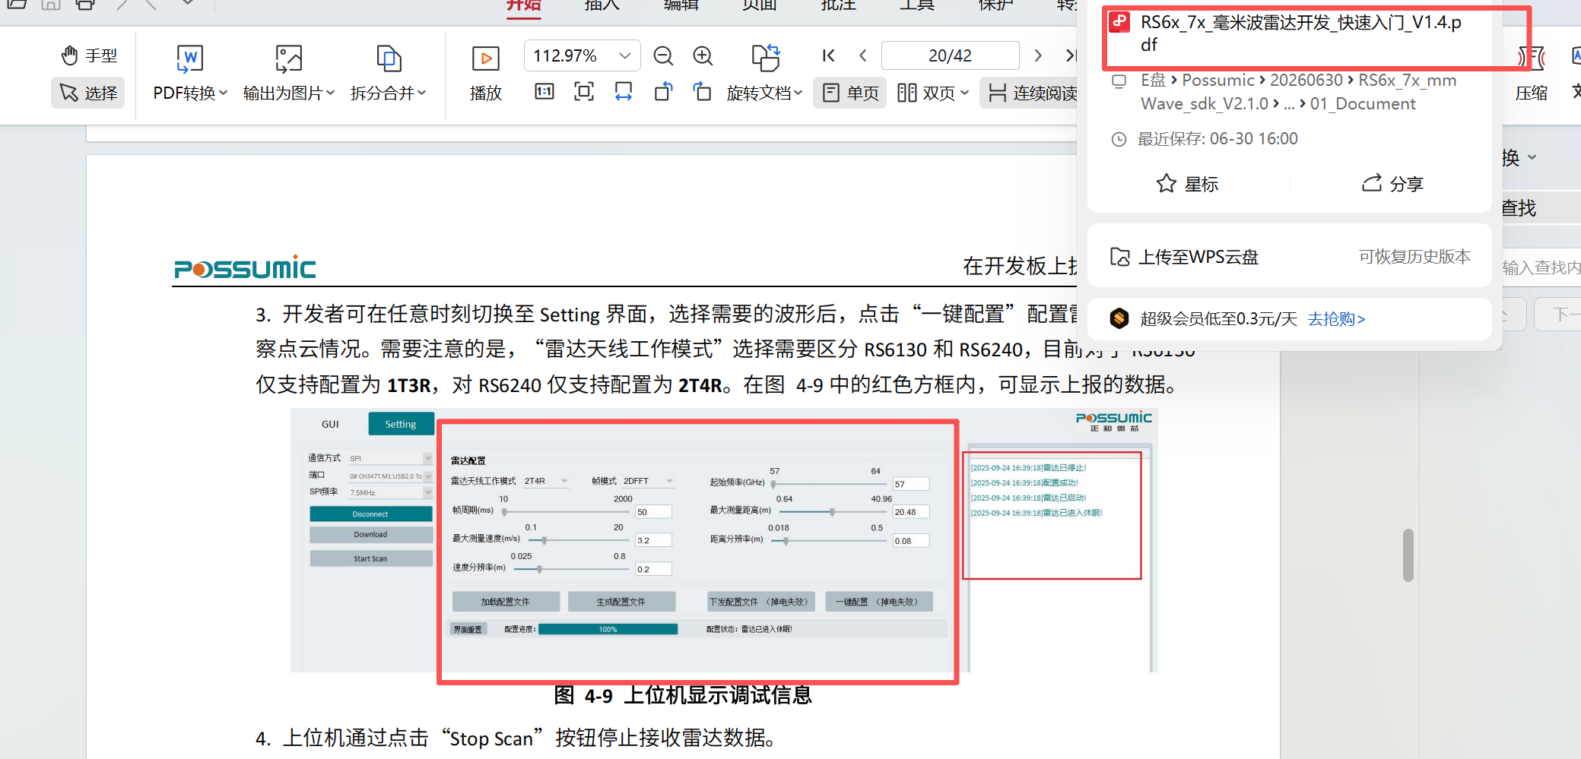Viewport: 1581px width, 759px height.
Task: Click the page number field showing 20/42
Action: coord(950,55)
